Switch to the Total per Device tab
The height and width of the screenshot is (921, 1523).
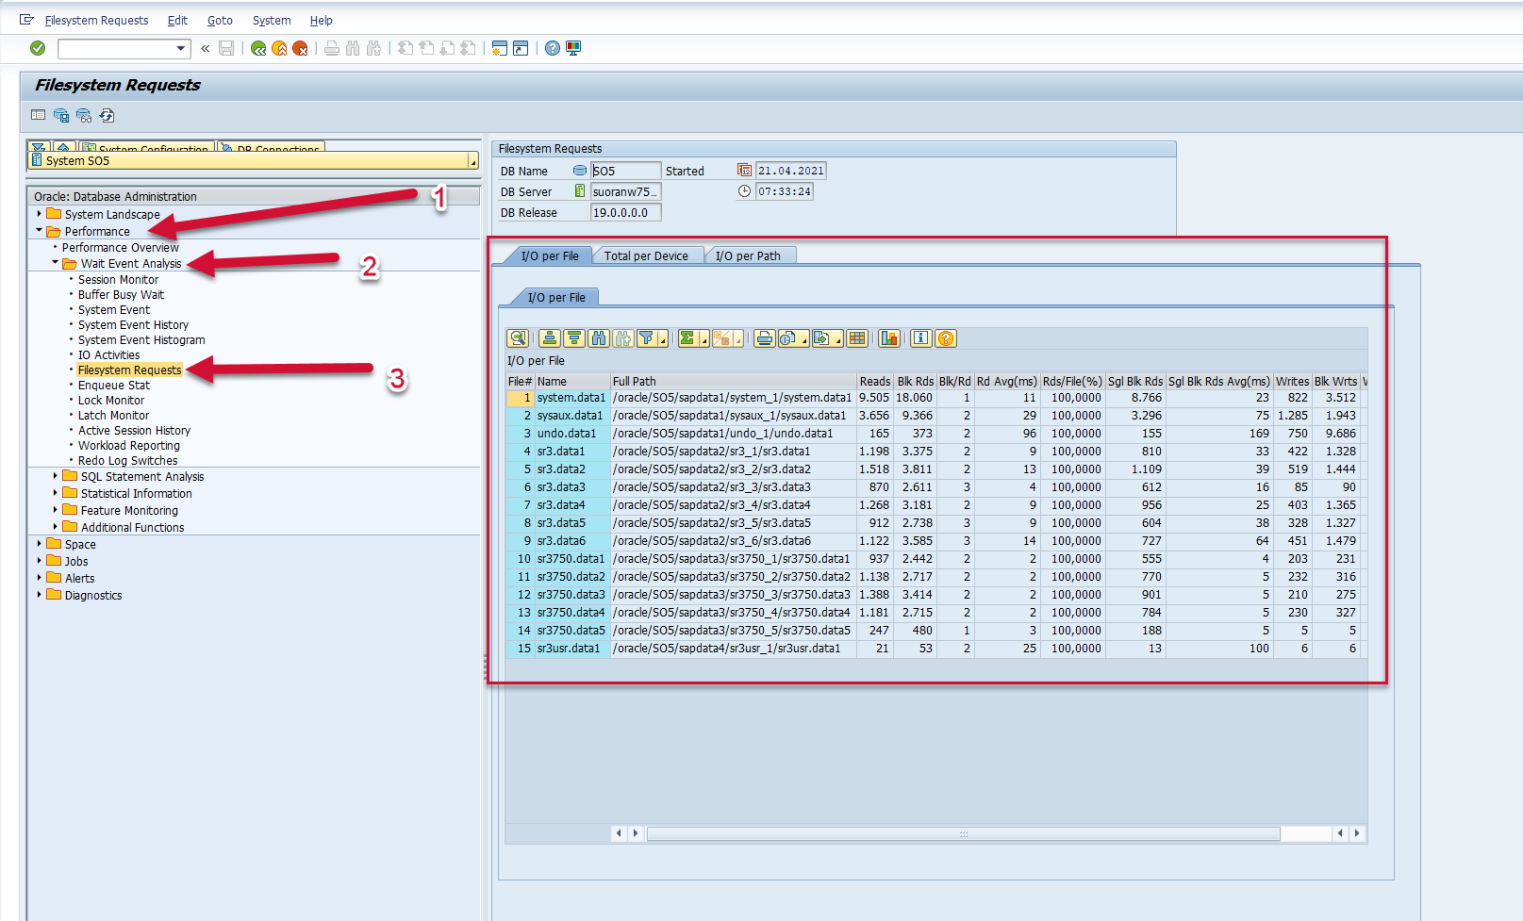646,255
